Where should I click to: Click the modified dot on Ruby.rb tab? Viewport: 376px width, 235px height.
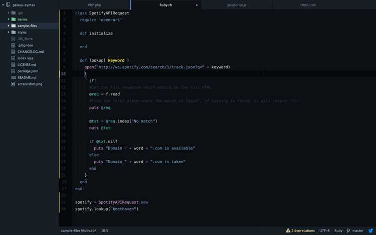tap(197, 5)
